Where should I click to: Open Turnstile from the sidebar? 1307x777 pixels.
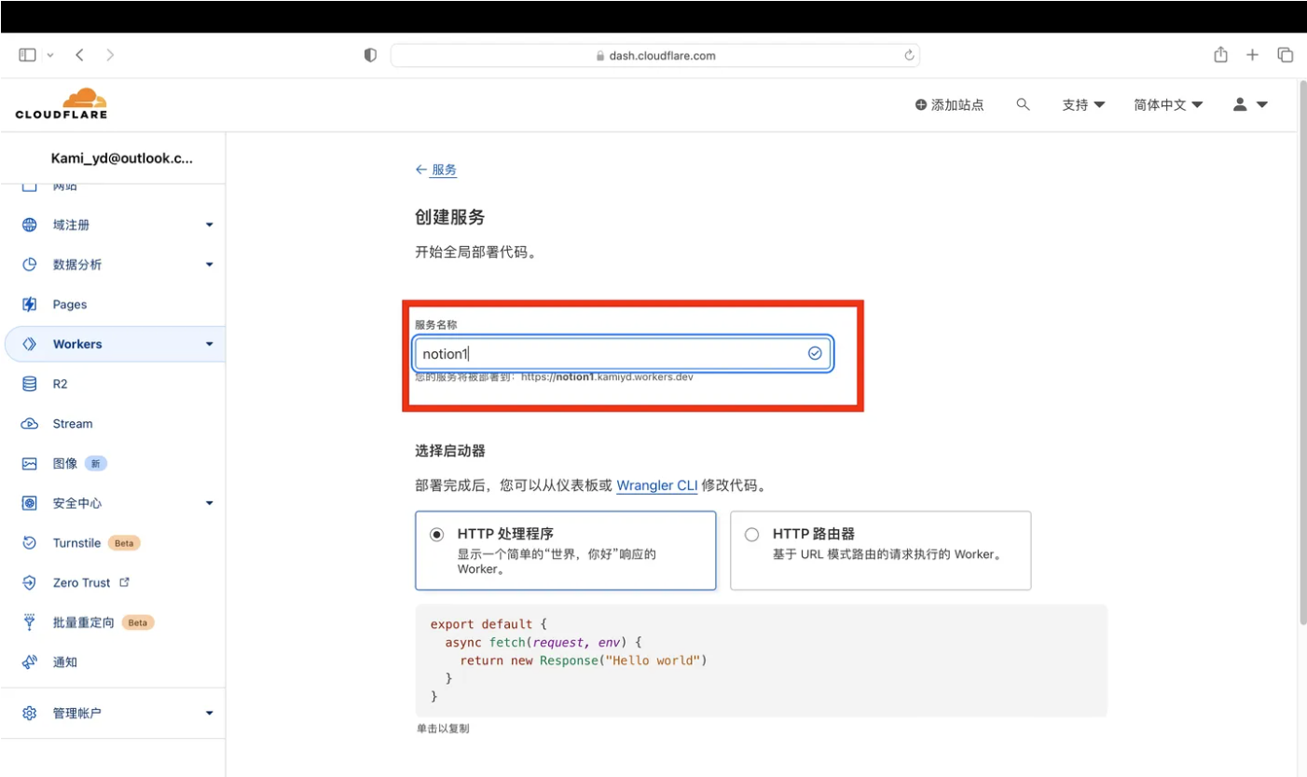[x=76, y=543]
